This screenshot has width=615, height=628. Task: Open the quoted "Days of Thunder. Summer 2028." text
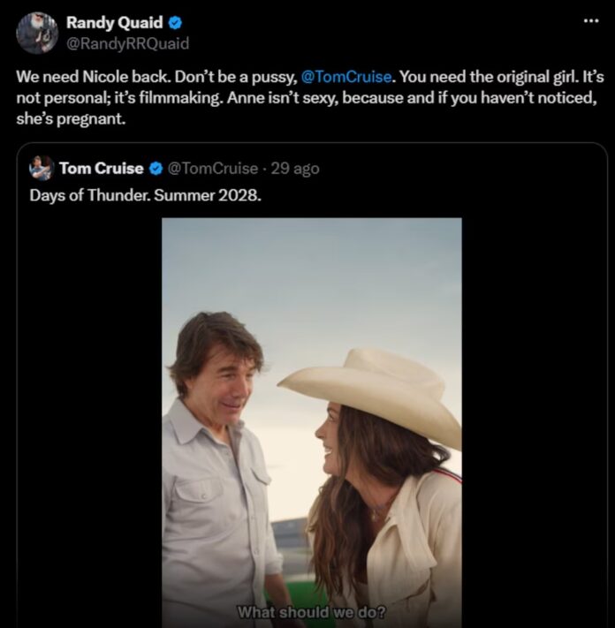[146, 195]
